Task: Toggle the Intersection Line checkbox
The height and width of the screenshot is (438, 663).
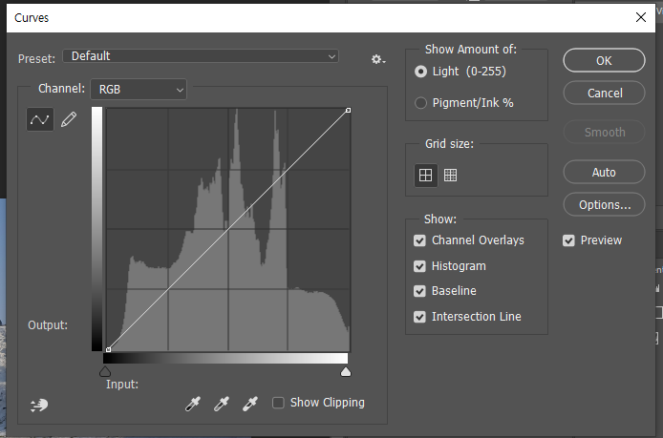Action: tap(419, 317)
